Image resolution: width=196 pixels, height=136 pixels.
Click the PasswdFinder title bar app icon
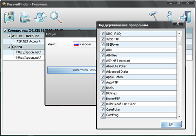[4, 4]
